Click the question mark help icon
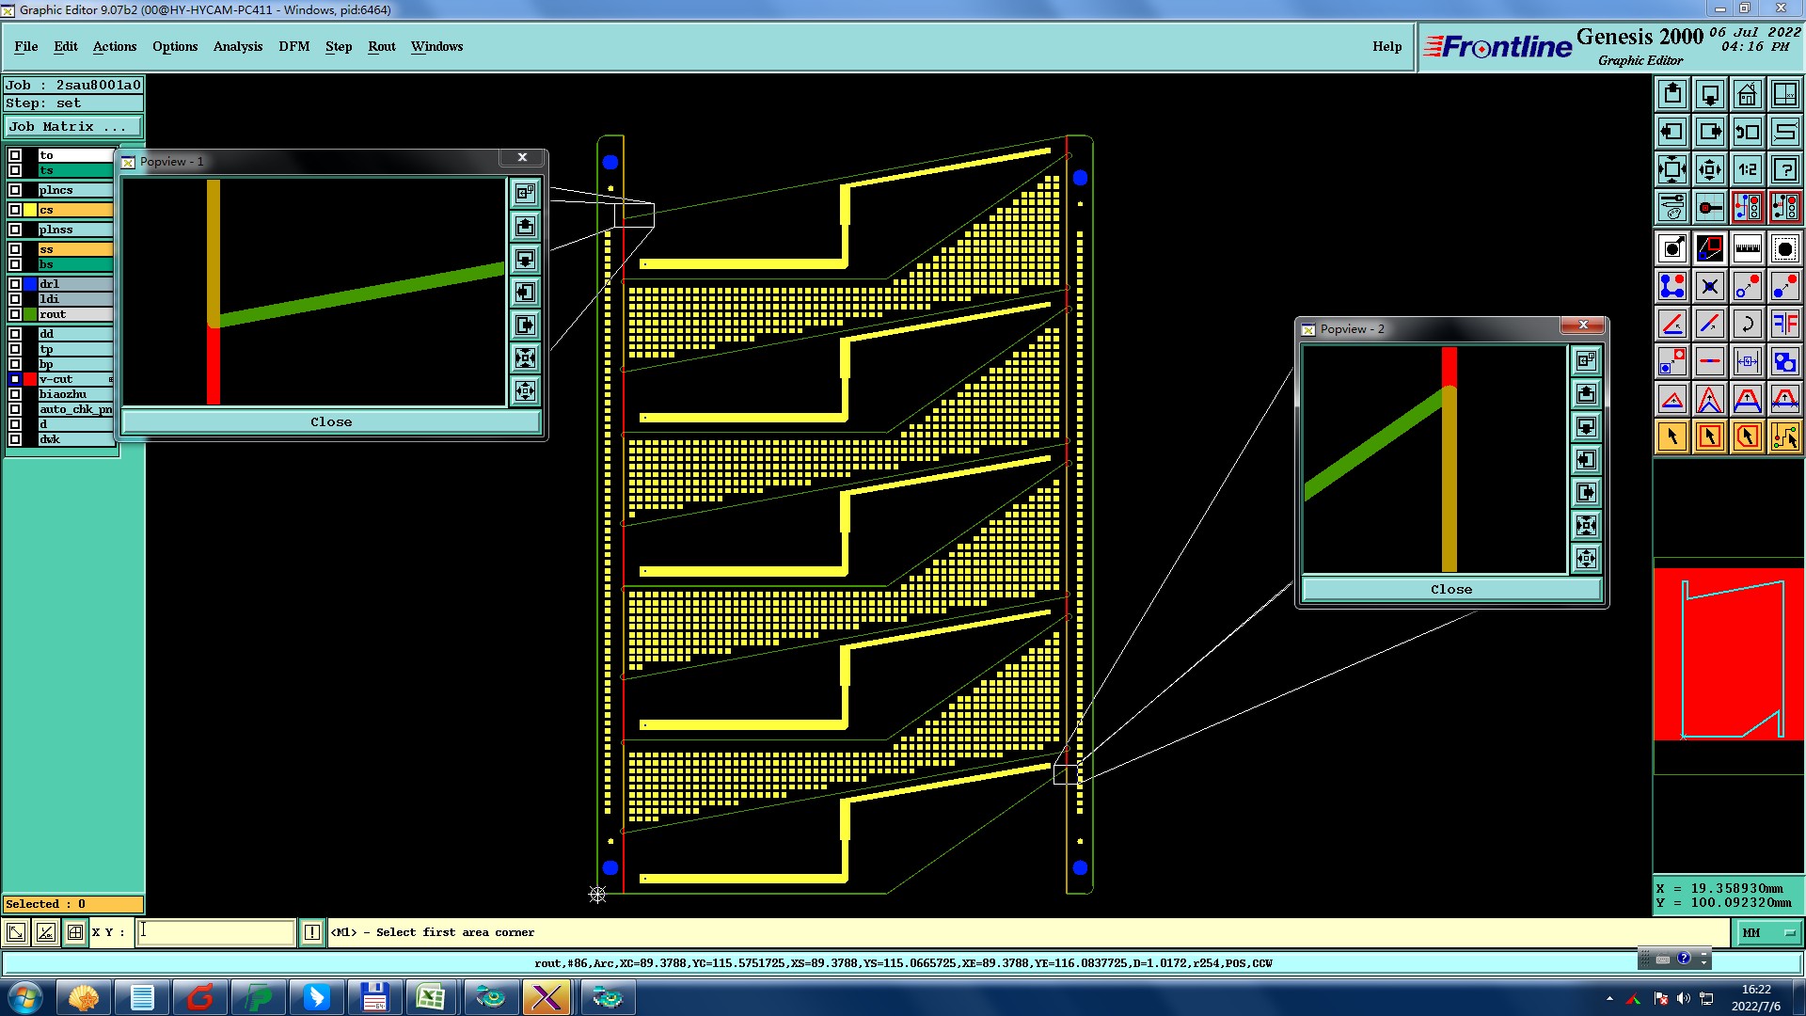The width and height of the screenshot is (1806, 1016). pyautogui.click(x=1784, y=169)
